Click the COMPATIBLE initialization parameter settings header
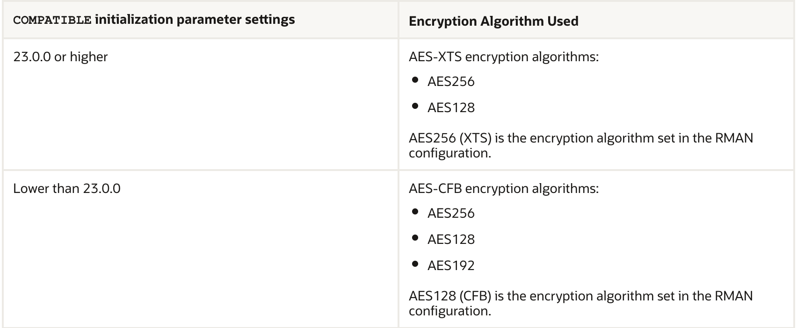This screenshot has width=797, height=328. 154,20
